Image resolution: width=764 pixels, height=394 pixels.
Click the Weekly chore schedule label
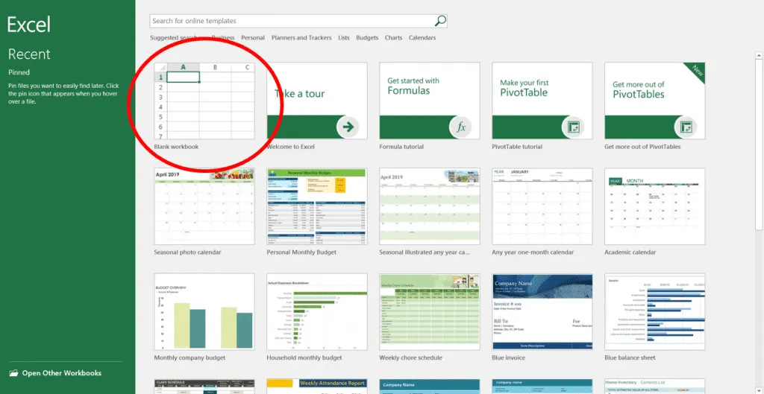[411, 358]
